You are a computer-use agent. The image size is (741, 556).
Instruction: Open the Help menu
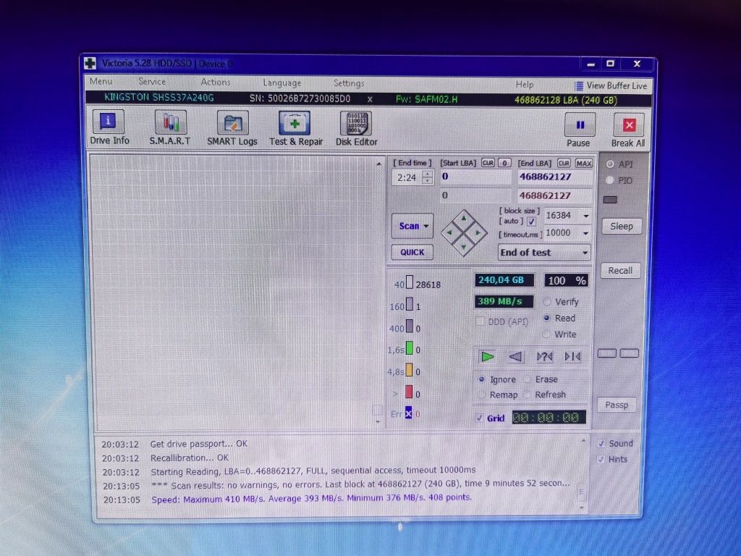(525, 84)
